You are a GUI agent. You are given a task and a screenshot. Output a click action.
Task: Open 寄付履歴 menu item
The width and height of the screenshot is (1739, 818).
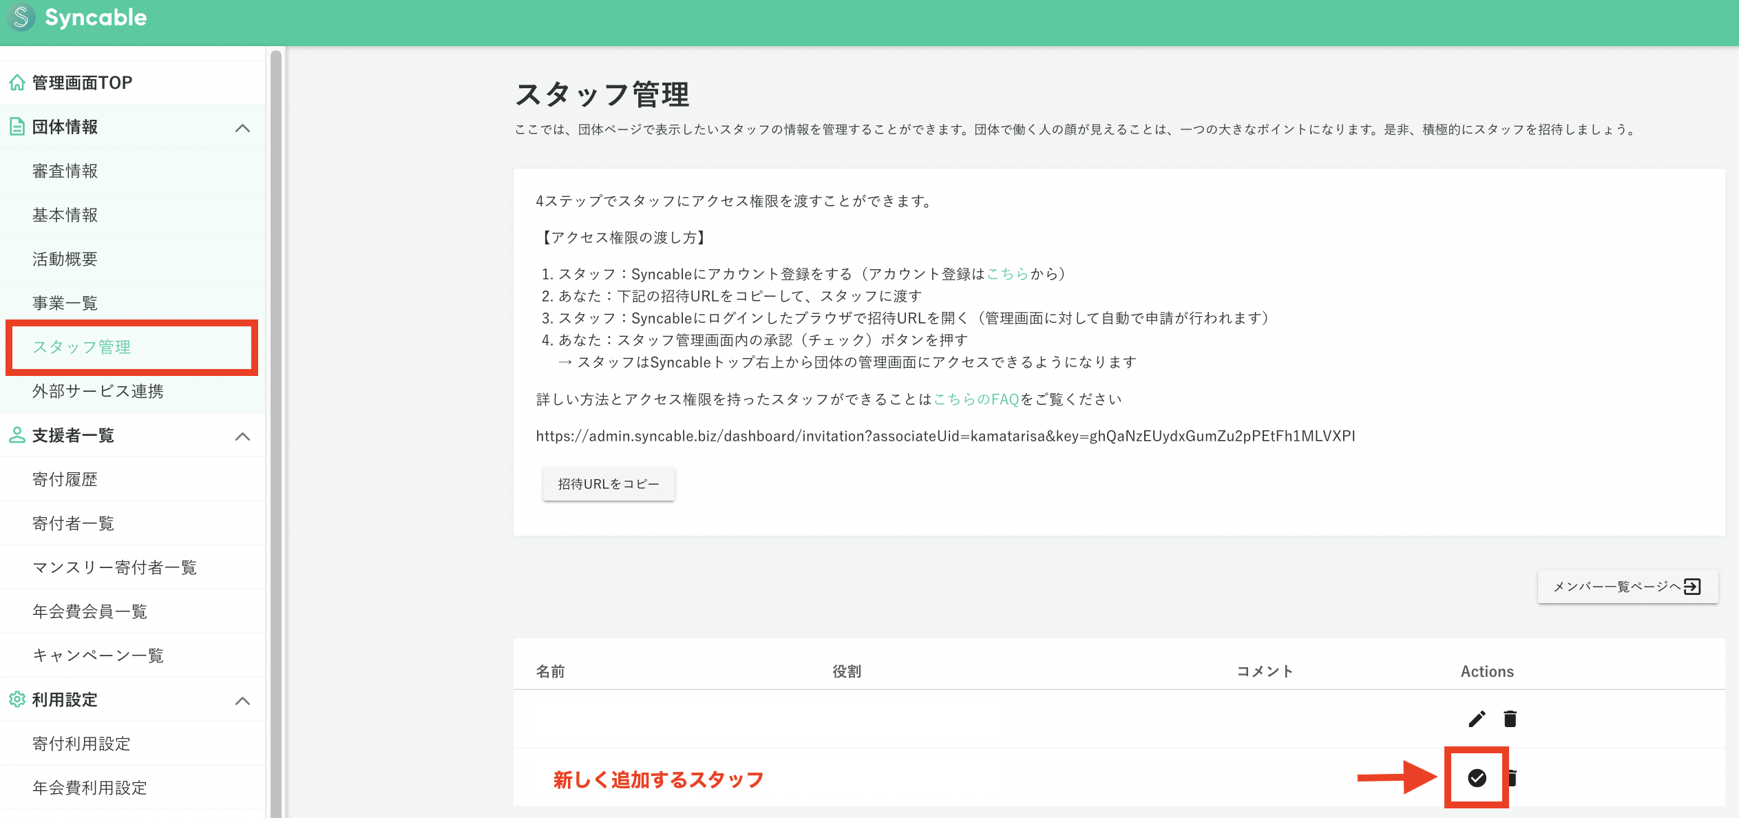[x=132, y=479]
